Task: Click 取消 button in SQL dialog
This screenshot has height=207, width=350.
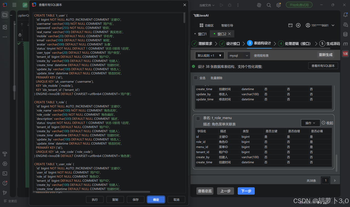Action: [x=176, y=200]
